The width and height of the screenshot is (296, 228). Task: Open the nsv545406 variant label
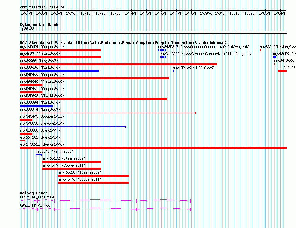point(286,68)
